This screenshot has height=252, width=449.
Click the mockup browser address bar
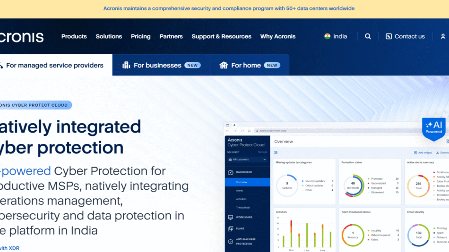pyautogui.click(x=338, y=131)
